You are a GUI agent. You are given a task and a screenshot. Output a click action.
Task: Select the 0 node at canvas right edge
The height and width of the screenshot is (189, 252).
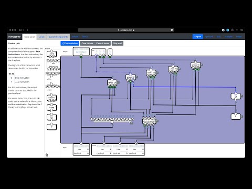(x=236, y=116)
